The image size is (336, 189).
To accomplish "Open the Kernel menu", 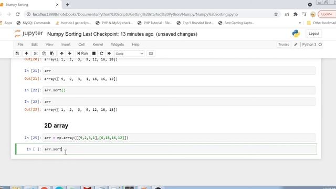I will 98,44.
